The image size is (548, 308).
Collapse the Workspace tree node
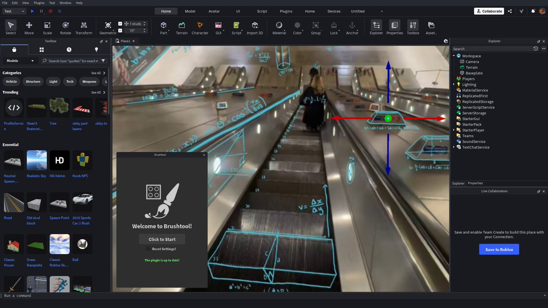click(x=454, y=56)
